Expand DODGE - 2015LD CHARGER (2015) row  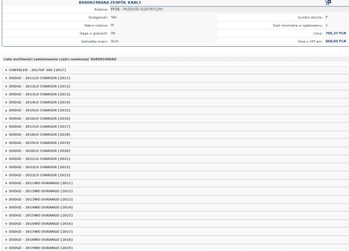pos(175,110)
